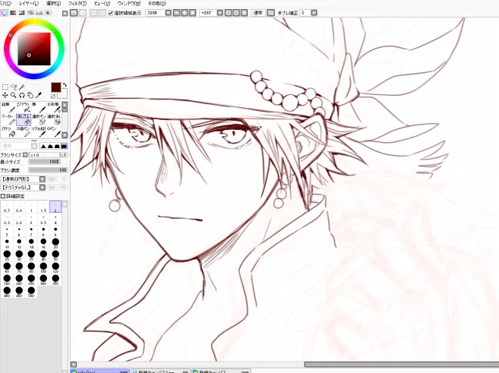Click the 通常 view mode button

point(257,13)
